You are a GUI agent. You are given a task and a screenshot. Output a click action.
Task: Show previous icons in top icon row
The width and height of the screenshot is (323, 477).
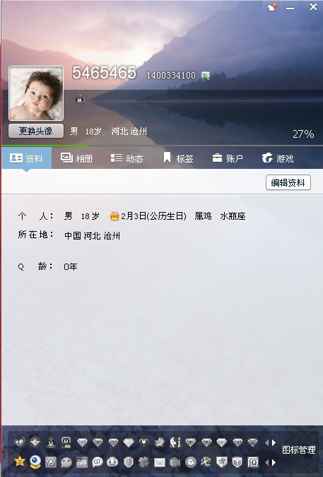click(266, 443)
